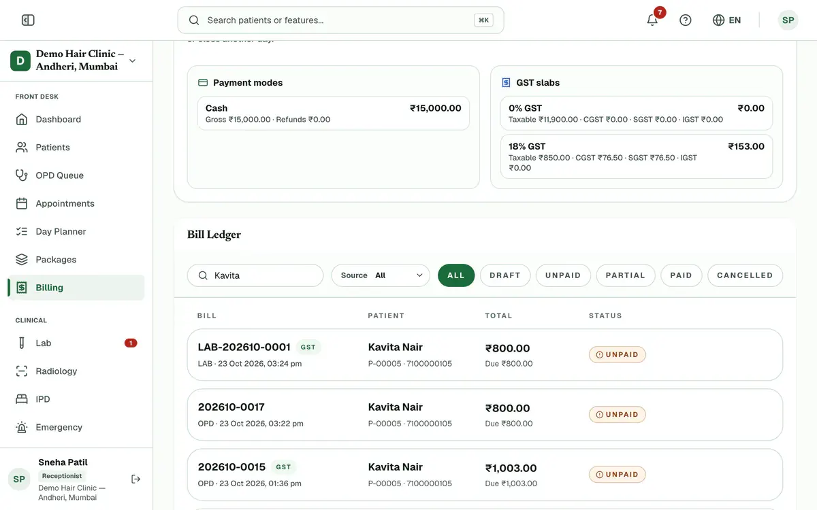Open SP user avatar in top bar
This screenshot has width=817, height=510.
pyautogui.click(x=788, y=20)
